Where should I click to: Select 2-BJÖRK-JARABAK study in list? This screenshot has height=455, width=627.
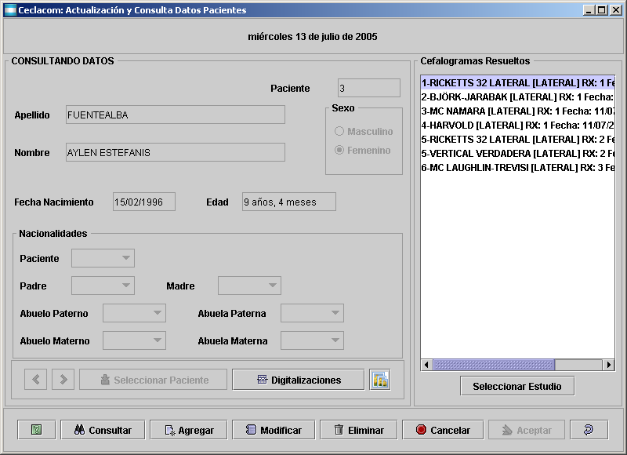(517, 96)
